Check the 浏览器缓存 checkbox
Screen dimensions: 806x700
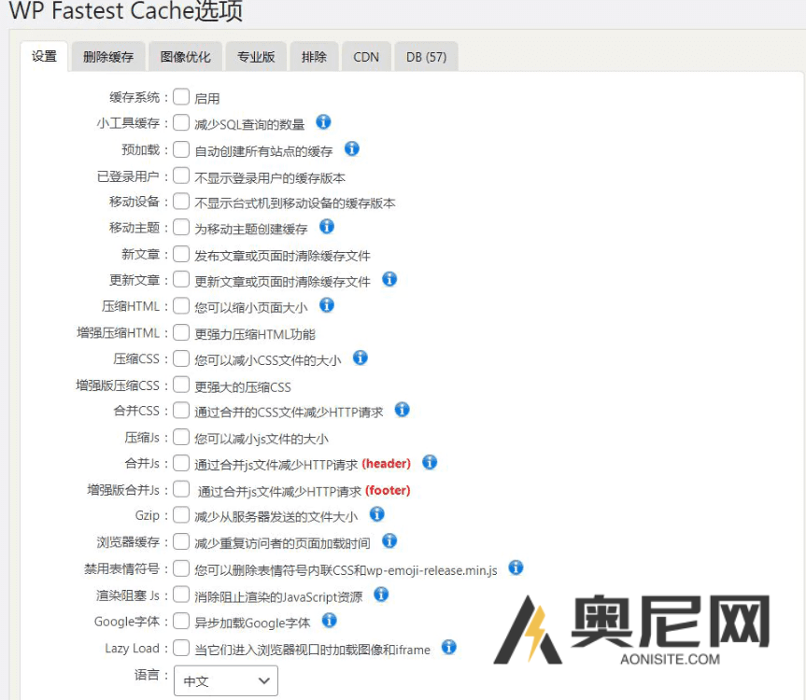pos(181,541)
